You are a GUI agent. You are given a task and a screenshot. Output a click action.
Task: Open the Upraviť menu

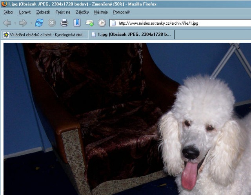(25, 12)
